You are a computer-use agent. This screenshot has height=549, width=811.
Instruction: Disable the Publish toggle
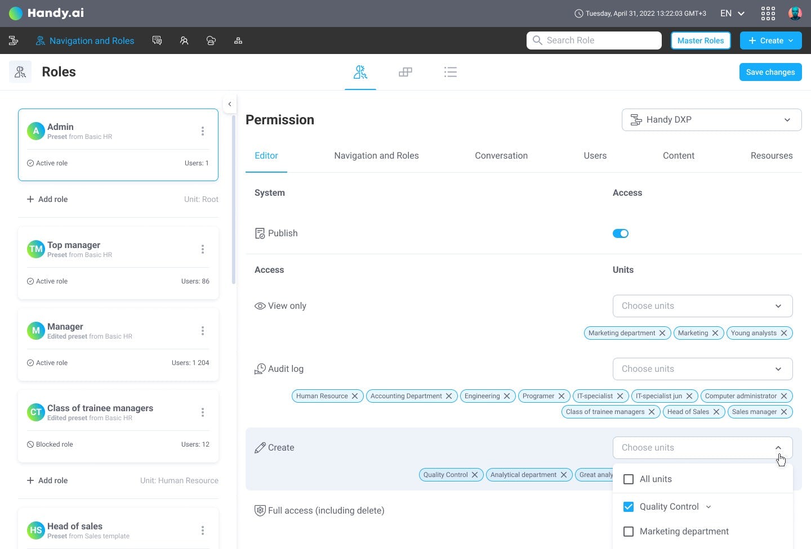pyautogui.click(x=620, y=233)
